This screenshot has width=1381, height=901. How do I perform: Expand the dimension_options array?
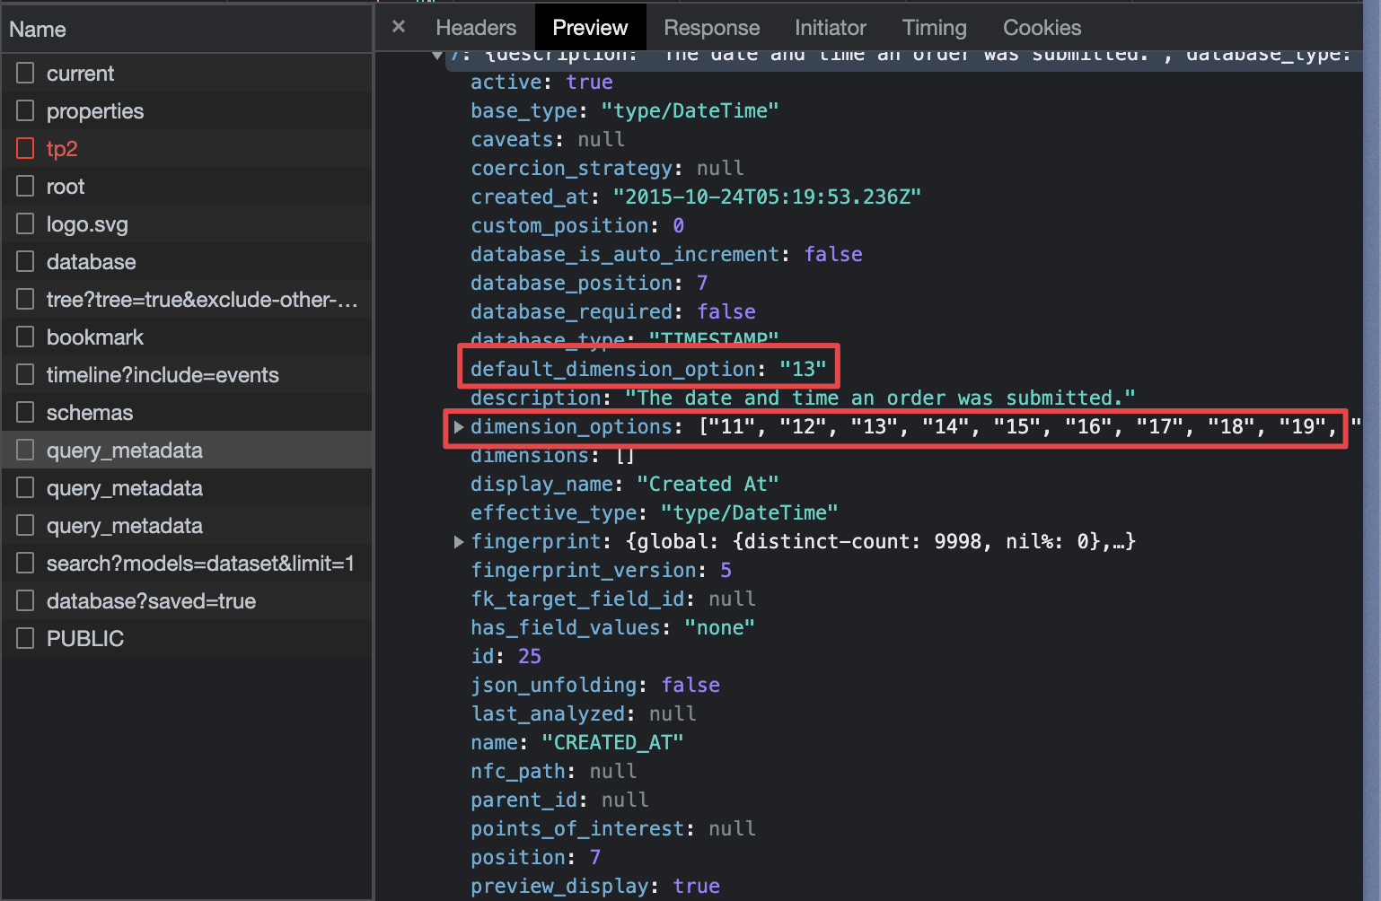pyautogui.click(x=458, y=427)
